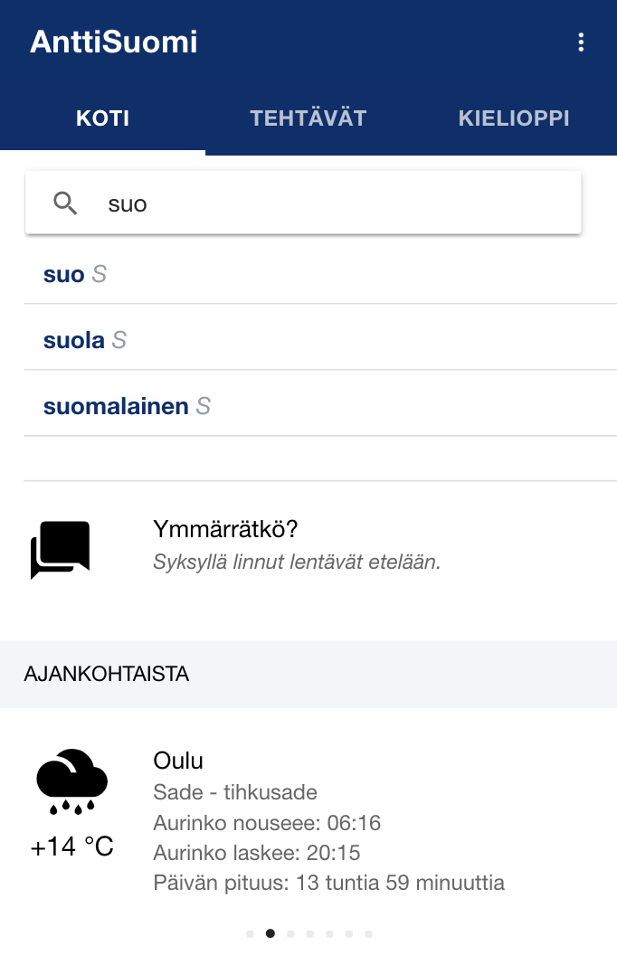The width and height of the screenshot is (617, 955).
Task: Select the "suo" search suggestion
Action: [x=64, y=274]
